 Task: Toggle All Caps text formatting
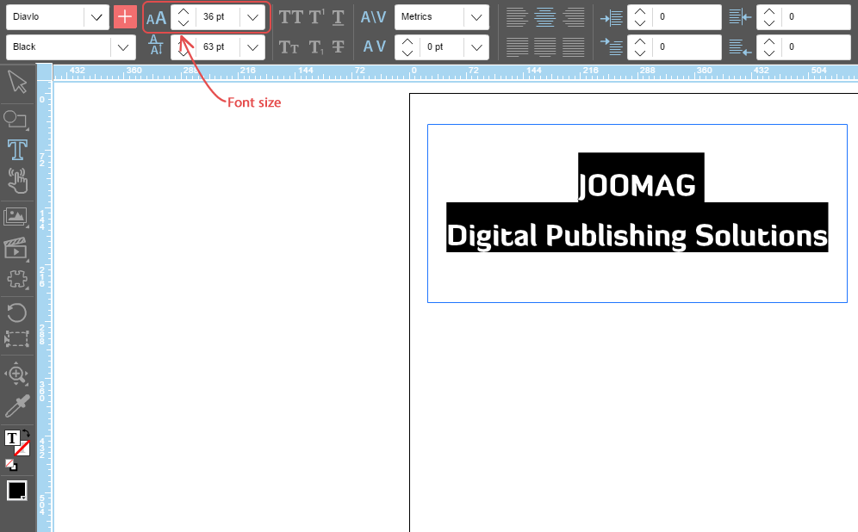[x=290, y=17]
